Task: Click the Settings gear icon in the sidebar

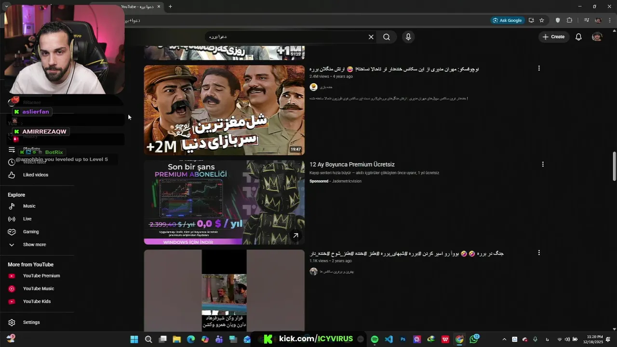Action: (x=12, y=322)
